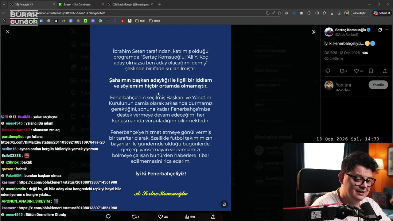Open the X bookmark in bookmarks bar
393x221 pixels.
pyautogui.click(x=4, y=21)
